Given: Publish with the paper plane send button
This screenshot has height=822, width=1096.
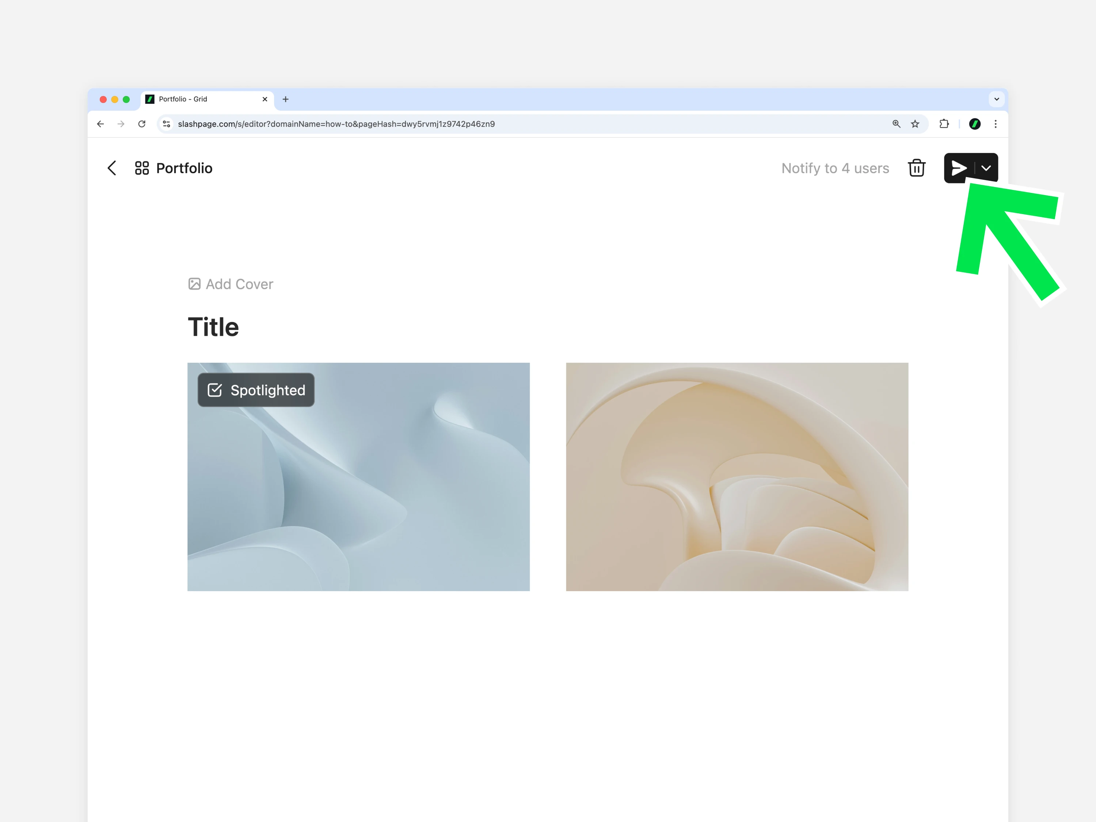Looking at the screenshot, I should pyautogui.click(x=959, y=168).
